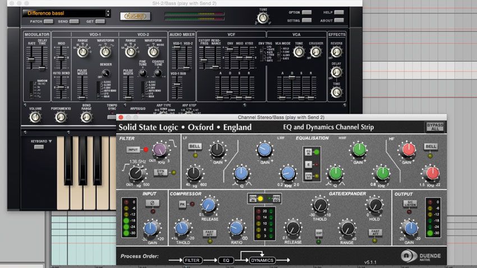Click the PATCH button in SH-2
The image size is (477, 268).
(48, 21)
